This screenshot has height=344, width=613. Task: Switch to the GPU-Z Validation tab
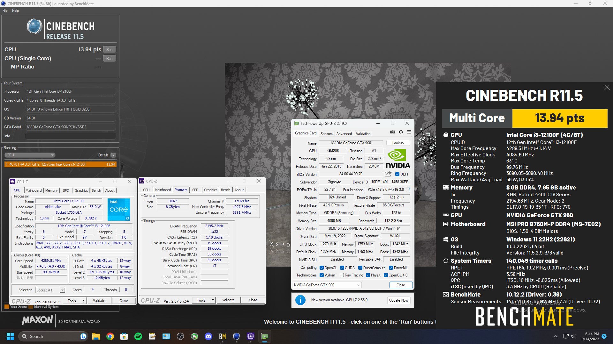pos(363,134)
